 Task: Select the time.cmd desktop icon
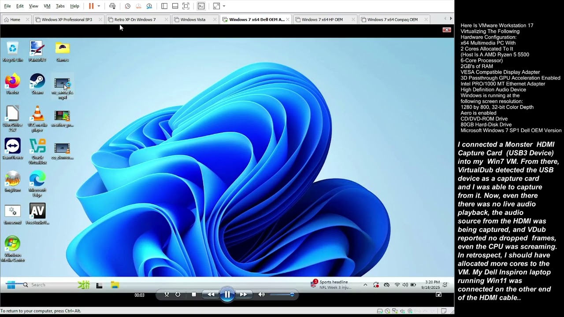(x=13, y=214)
